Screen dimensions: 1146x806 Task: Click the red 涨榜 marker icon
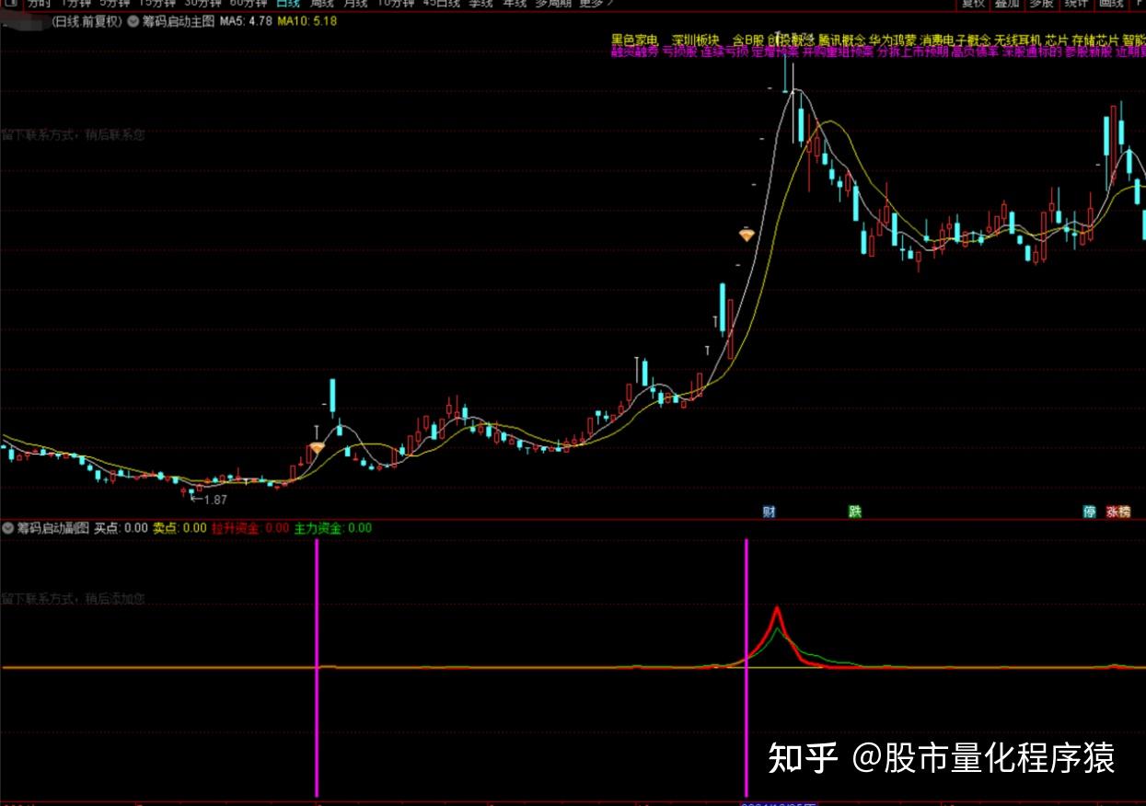(1118, 512)
